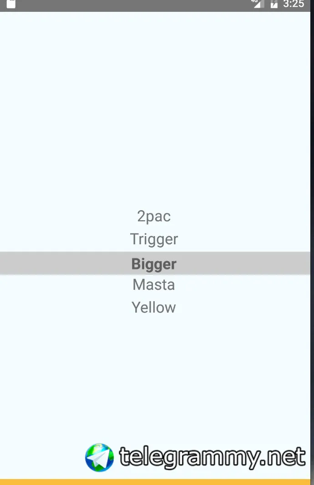Tap the highlighted Bigger entry

click(154, 264)
